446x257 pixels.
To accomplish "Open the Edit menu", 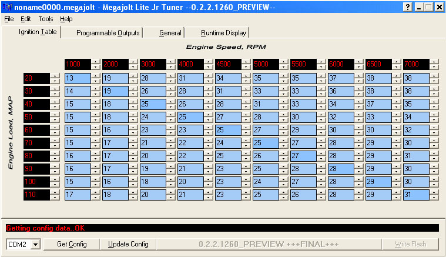I will tap(26, 19).
